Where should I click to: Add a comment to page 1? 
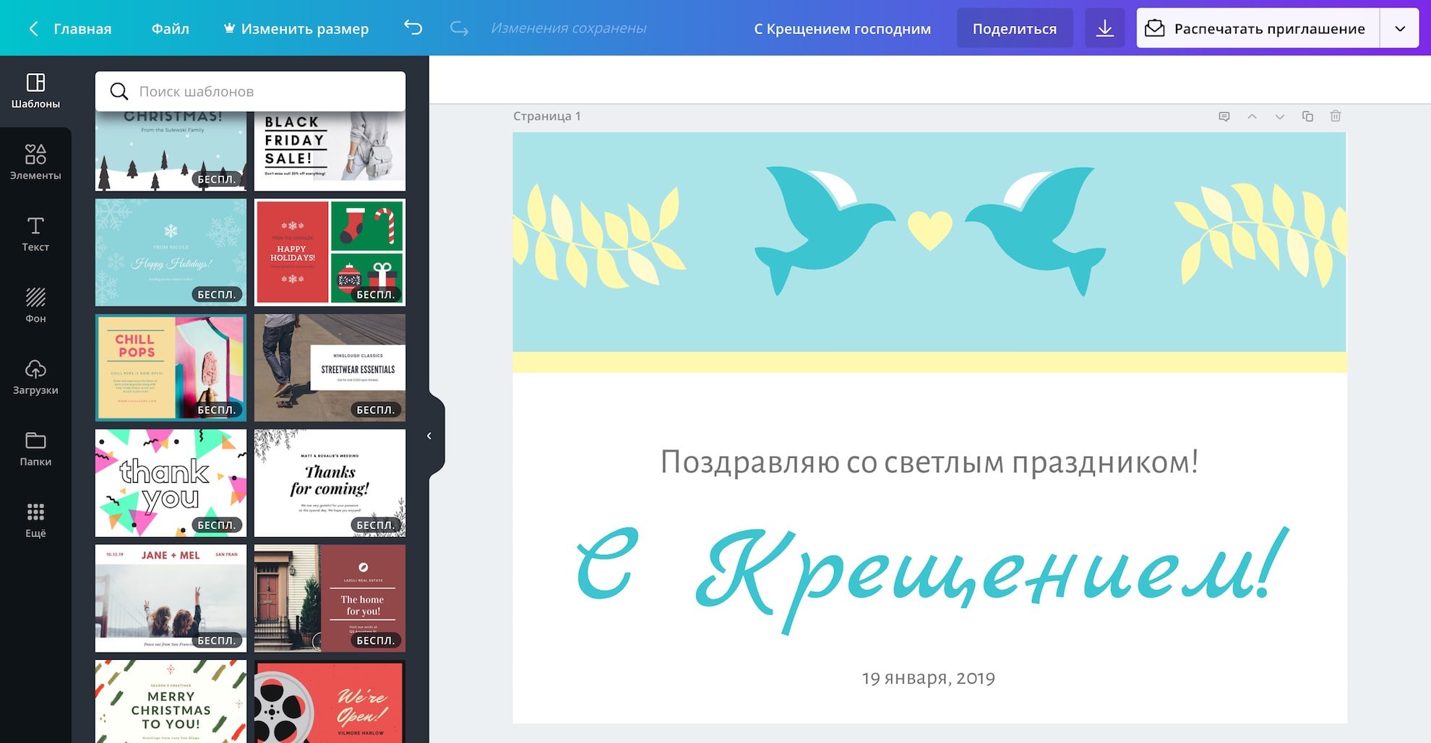(x=1224, y=116)
